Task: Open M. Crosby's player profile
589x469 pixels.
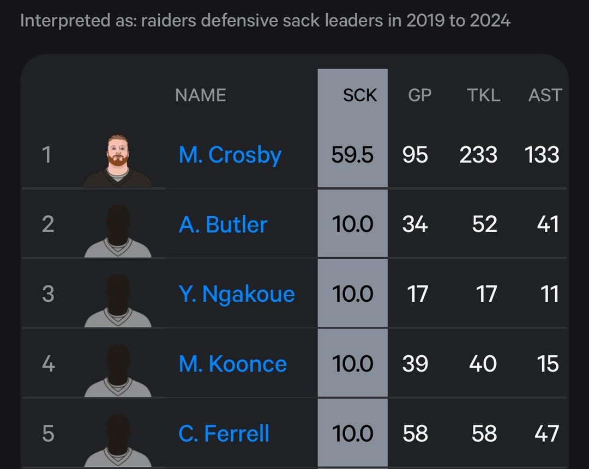Action: (x=230, y=155)
